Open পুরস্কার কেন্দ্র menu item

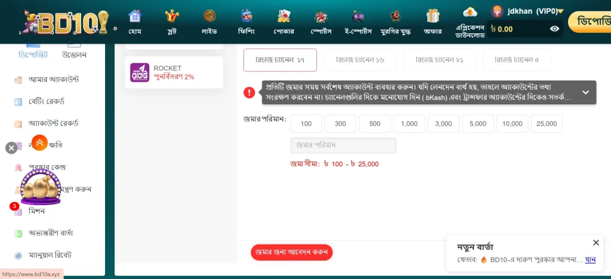(x=47, y=168)
